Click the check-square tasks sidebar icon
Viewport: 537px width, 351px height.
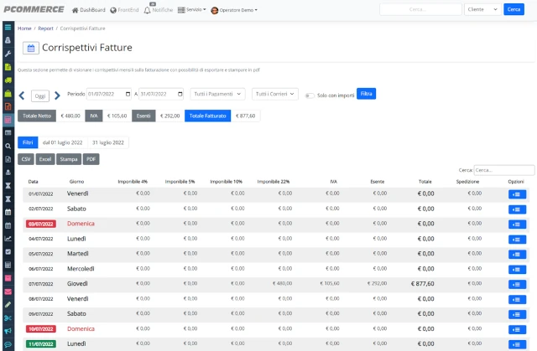(x=8, y=252)
